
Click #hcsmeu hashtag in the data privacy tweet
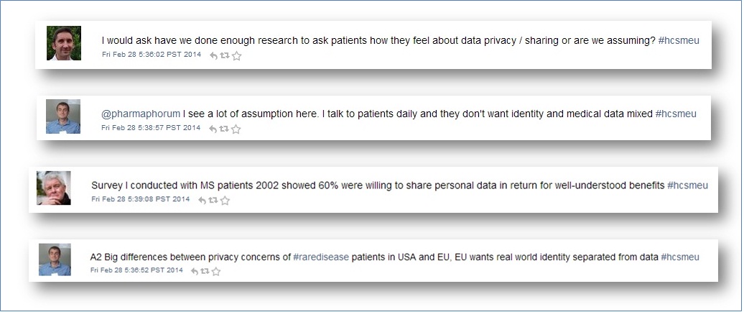pos(679,41)
